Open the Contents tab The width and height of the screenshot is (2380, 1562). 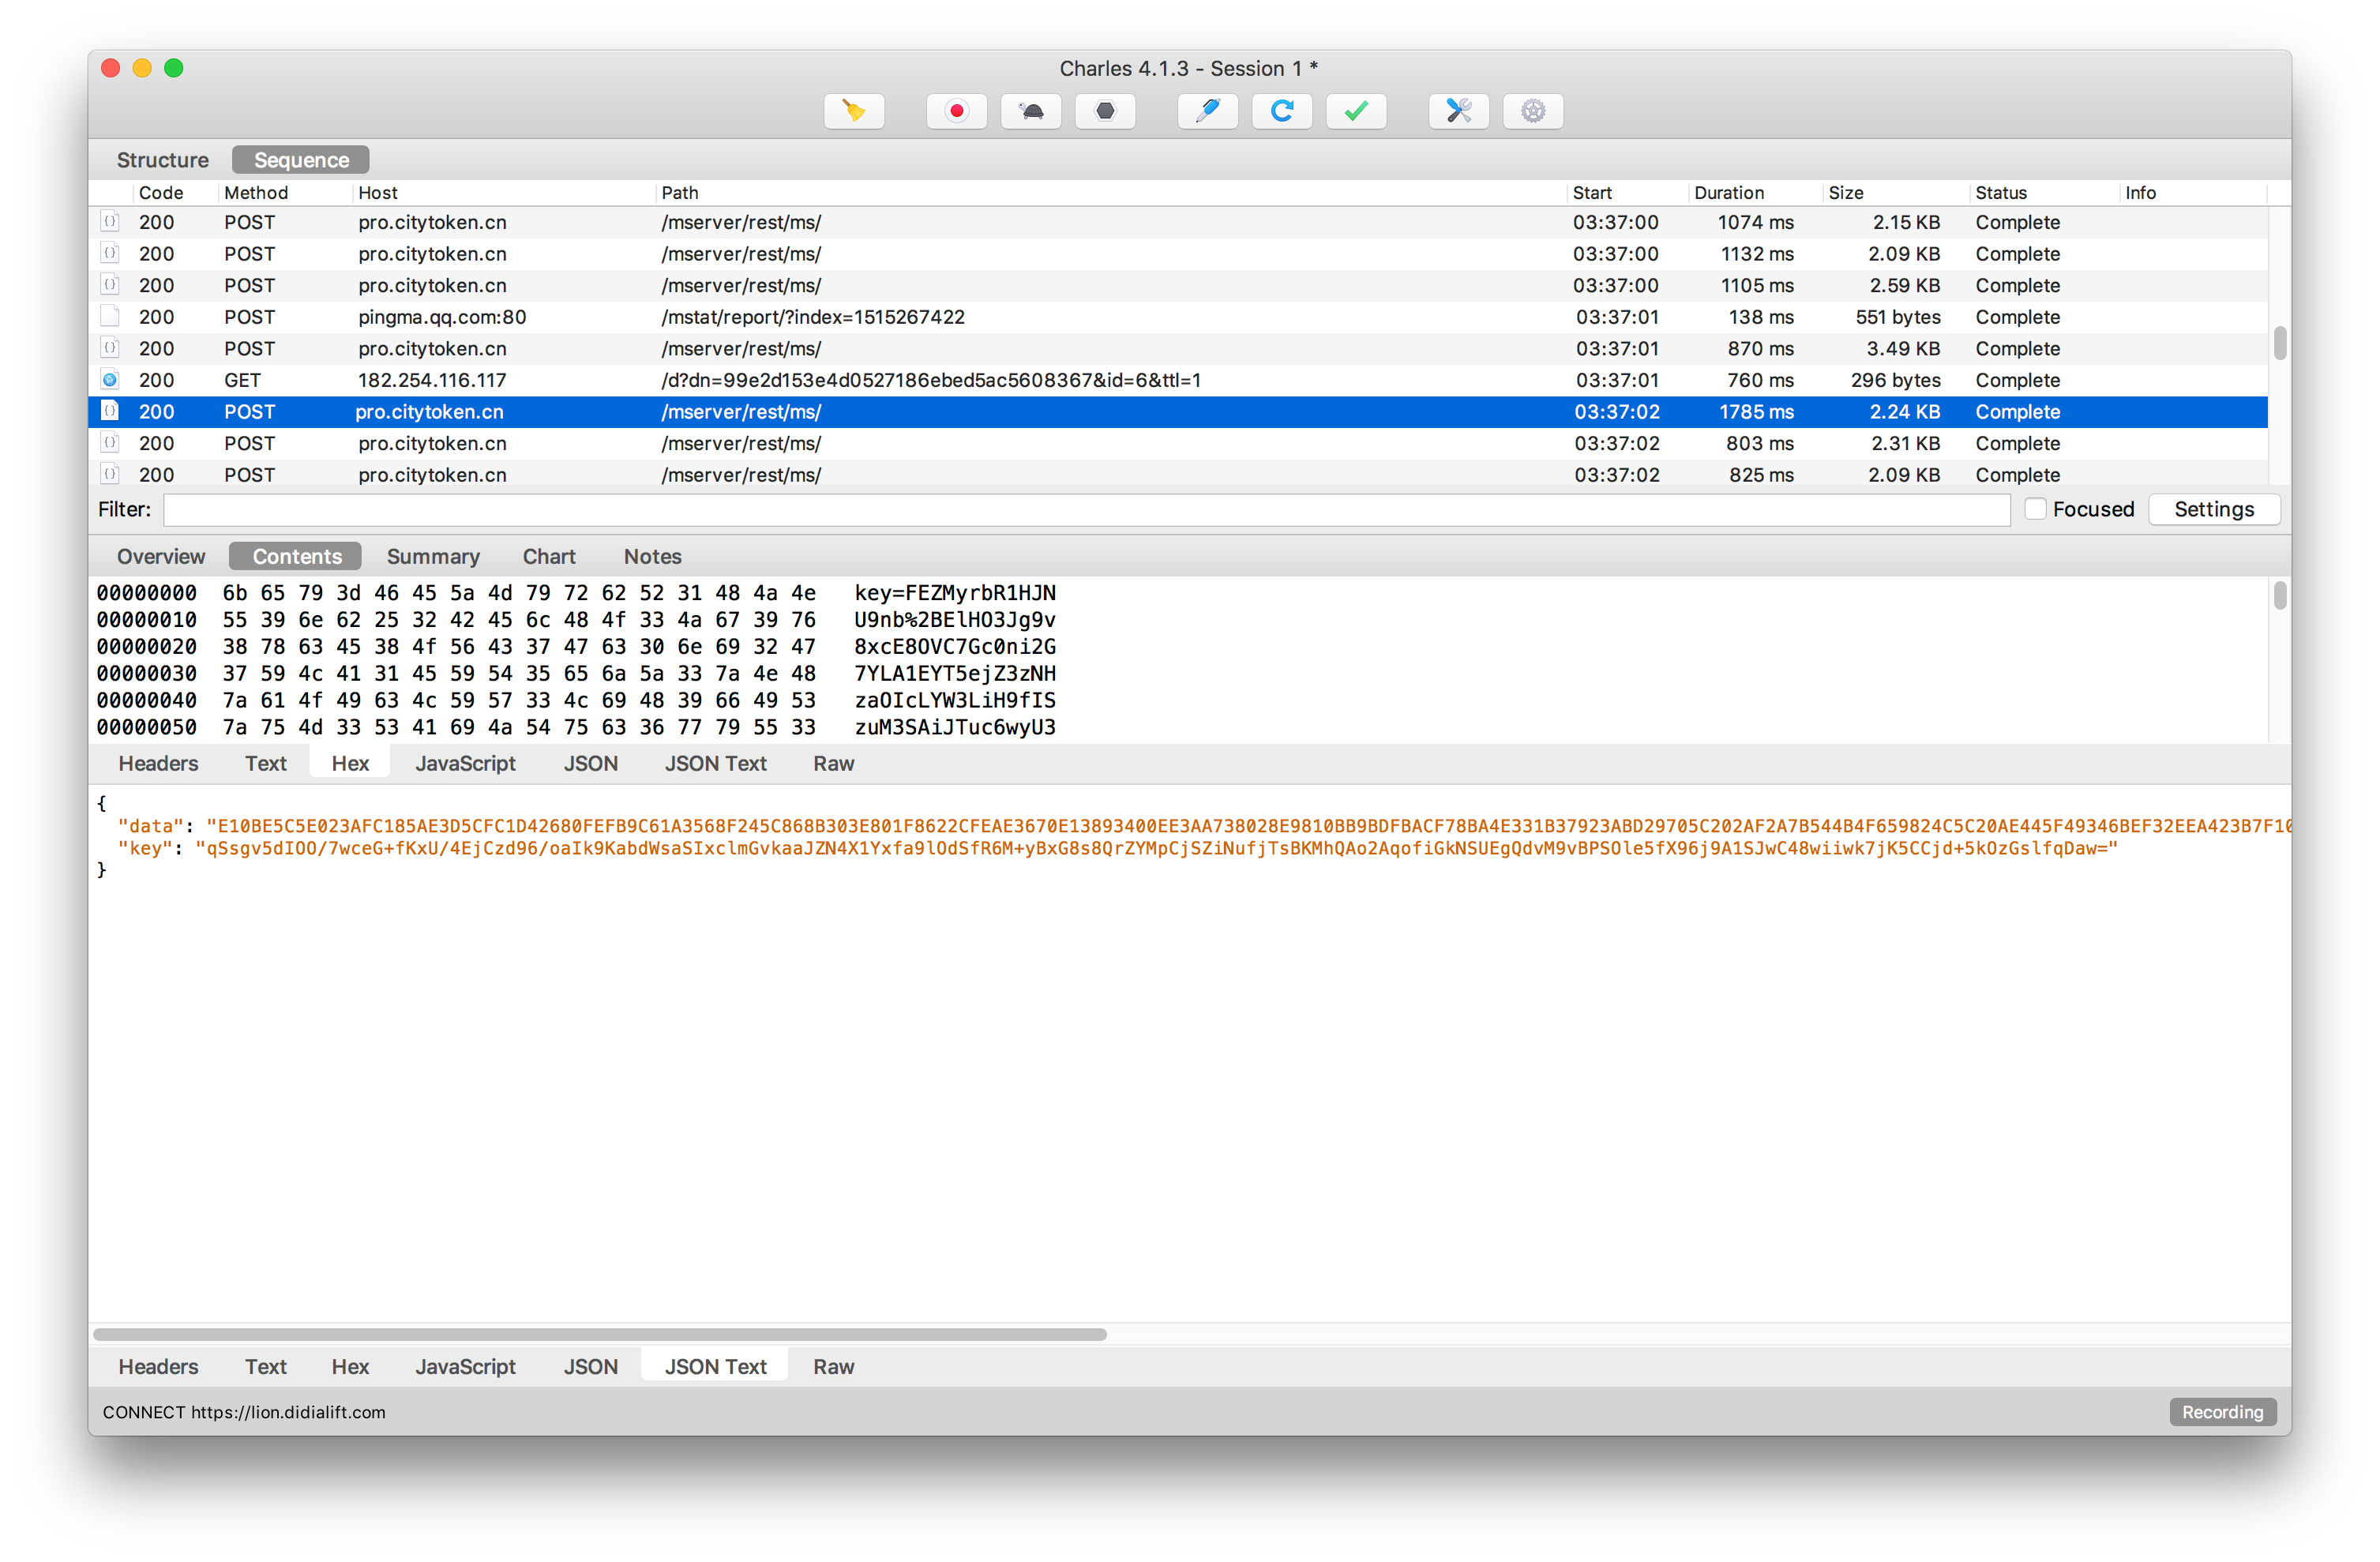(x=296, y=556)
